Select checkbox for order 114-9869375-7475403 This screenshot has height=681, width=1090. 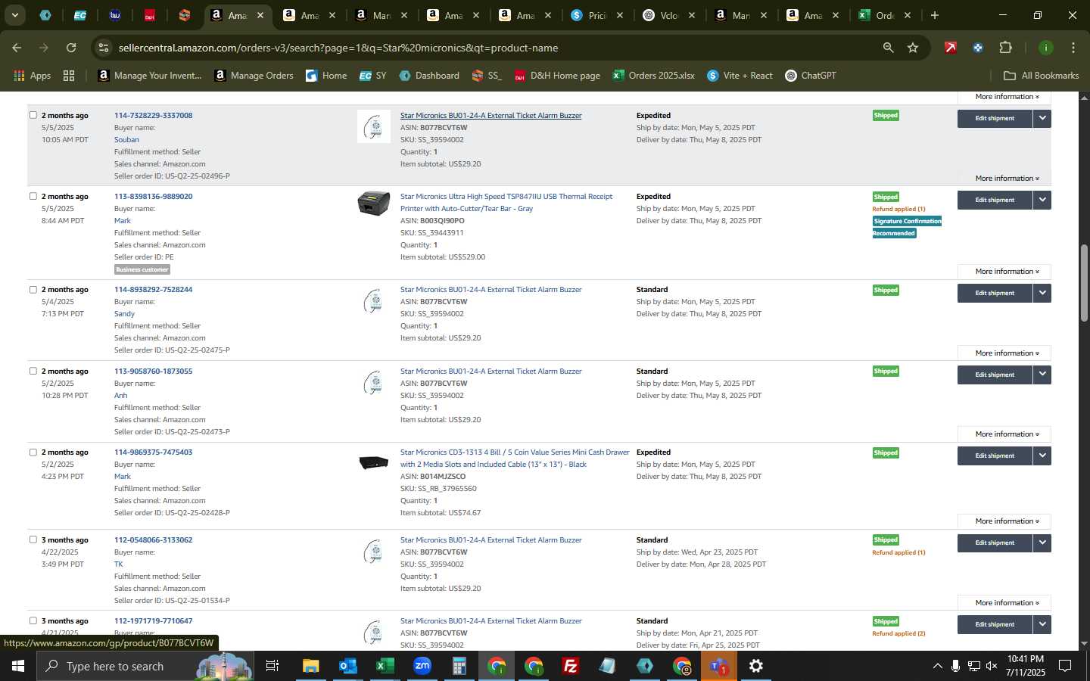(33, 452)
